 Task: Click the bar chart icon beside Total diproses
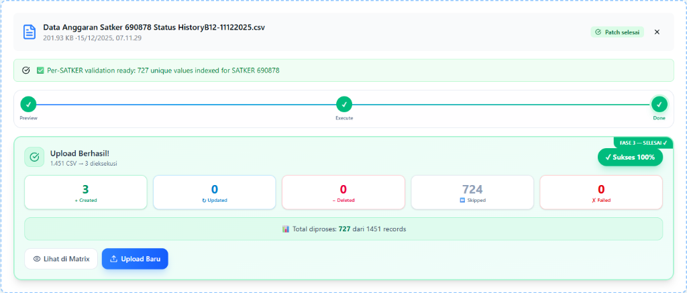[x=286, y=229]
